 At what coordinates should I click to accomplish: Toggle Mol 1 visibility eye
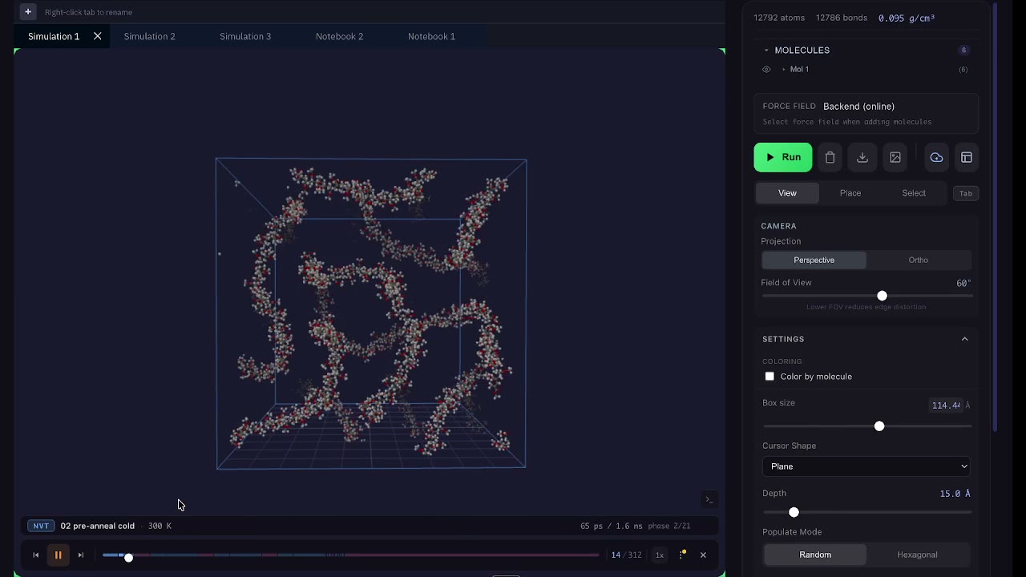tap(766, 70)
